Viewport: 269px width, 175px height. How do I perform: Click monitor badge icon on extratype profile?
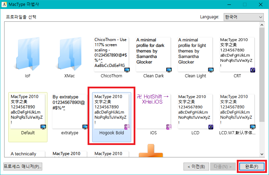point(85,127)
